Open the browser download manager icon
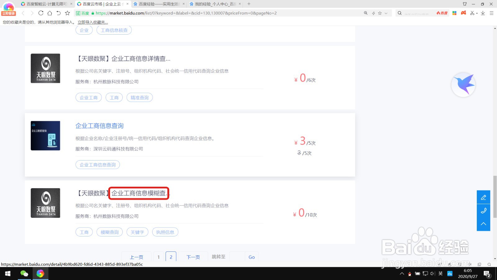Viewport: 497px width, 280px height. pos(482,13)
